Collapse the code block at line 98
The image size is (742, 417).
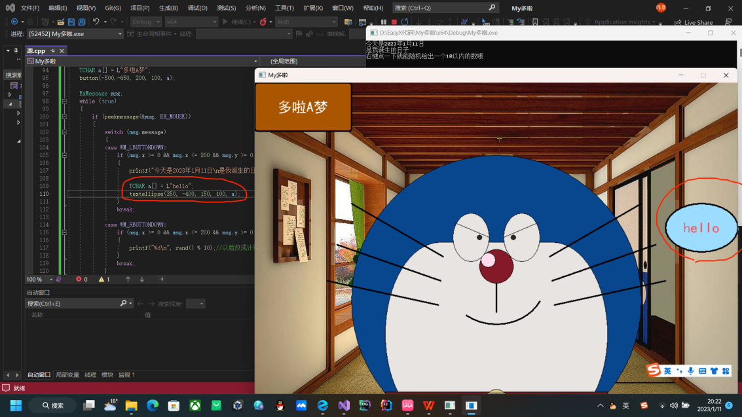pos(64,101)
